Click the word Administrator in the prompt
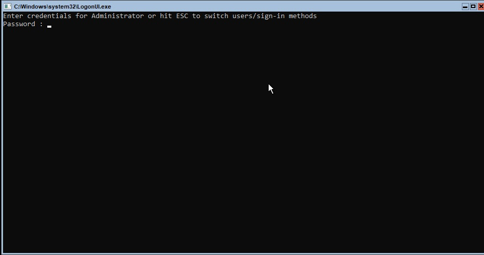This screenshot has height=255, width=484. pos(118,16)
